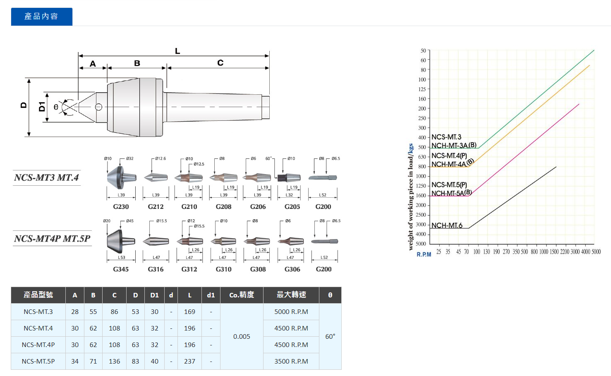Viewport: 611px width, 376px height.
Task: Click the NCS-MT.5P model cell
Action: pyautogui.click(x=38, y=362)
